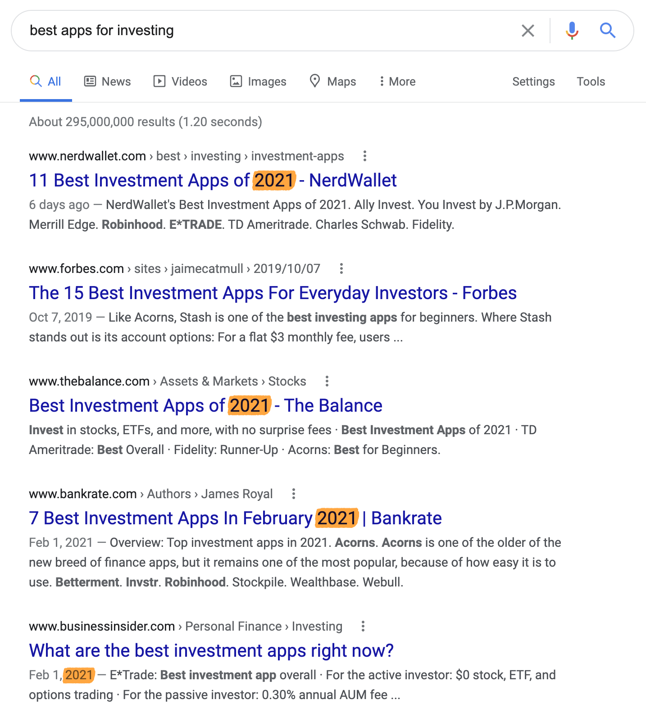The width and height of the screenshot is (646, 718).
Task: Open the three-dot menu beside the Bankrate result
Action: click(x=293, y=494)
